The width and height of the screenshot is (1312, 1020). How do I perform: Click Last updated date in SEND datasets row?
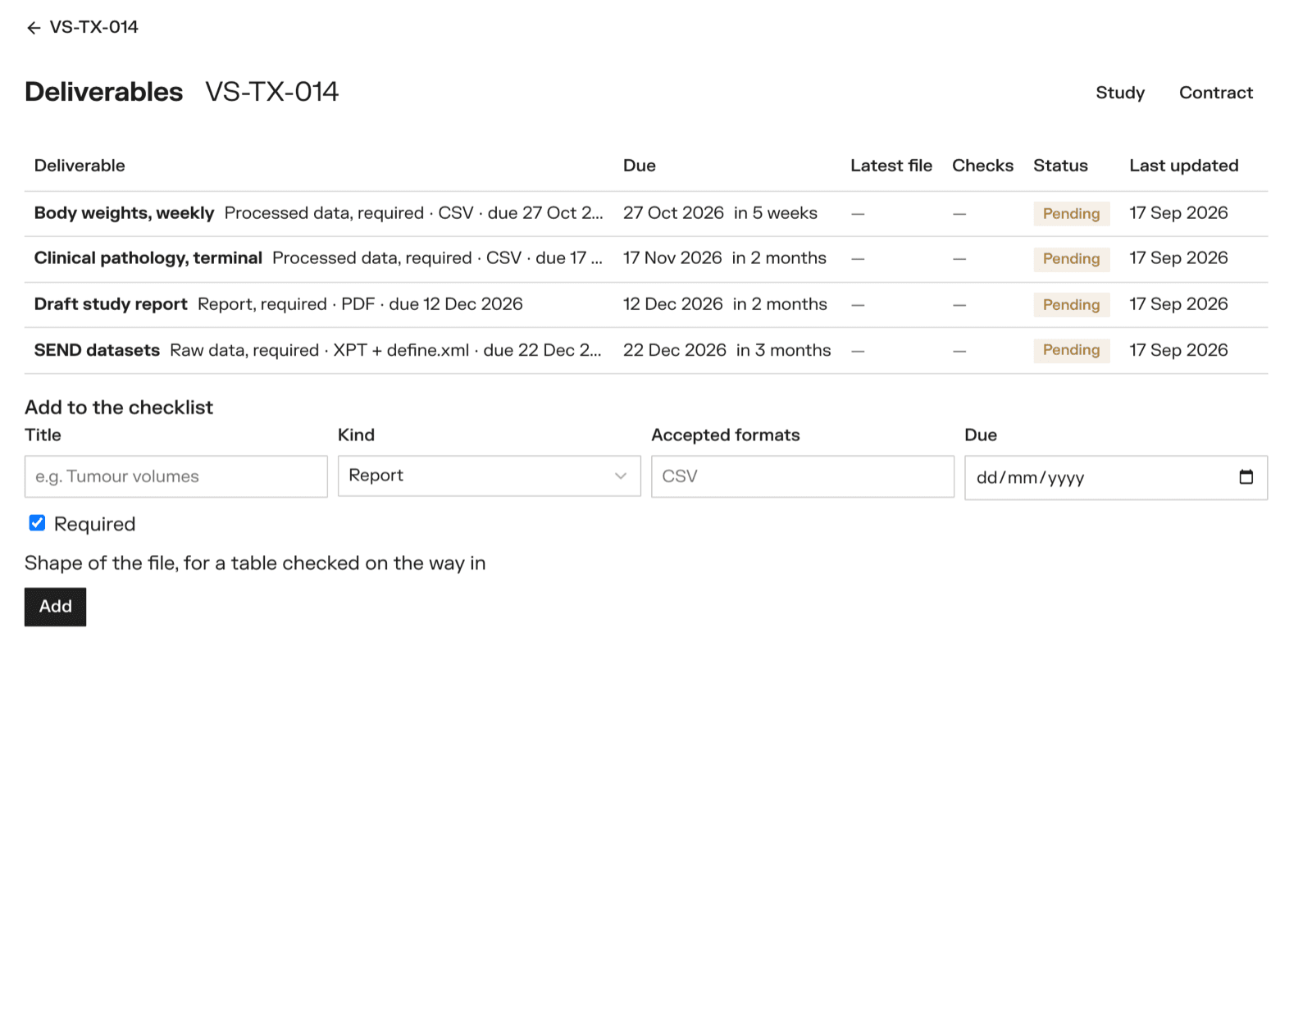click(1178, 350)
